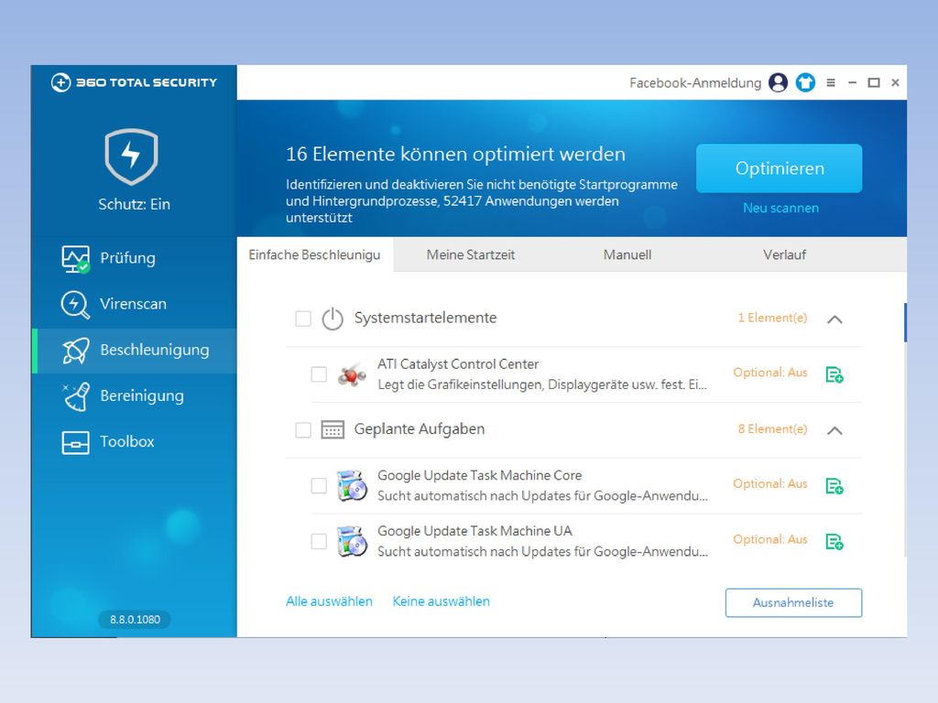
Task: Close the 360 Total Security window
Action: coord(895,82)
